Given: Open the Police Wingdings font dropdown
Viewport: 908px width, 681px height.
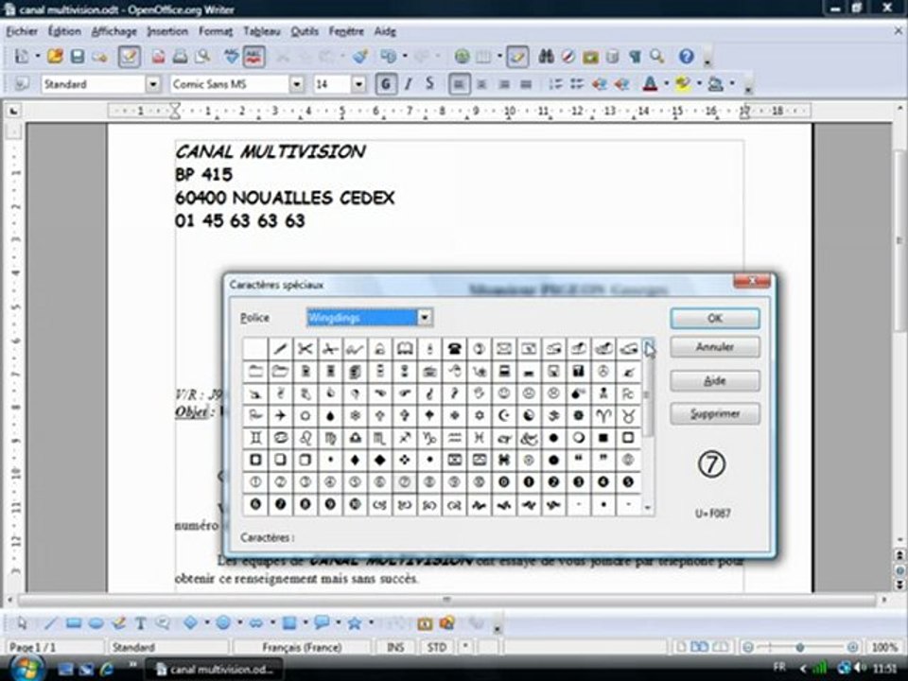Looking at the screenshot, I should click(425, 318).
